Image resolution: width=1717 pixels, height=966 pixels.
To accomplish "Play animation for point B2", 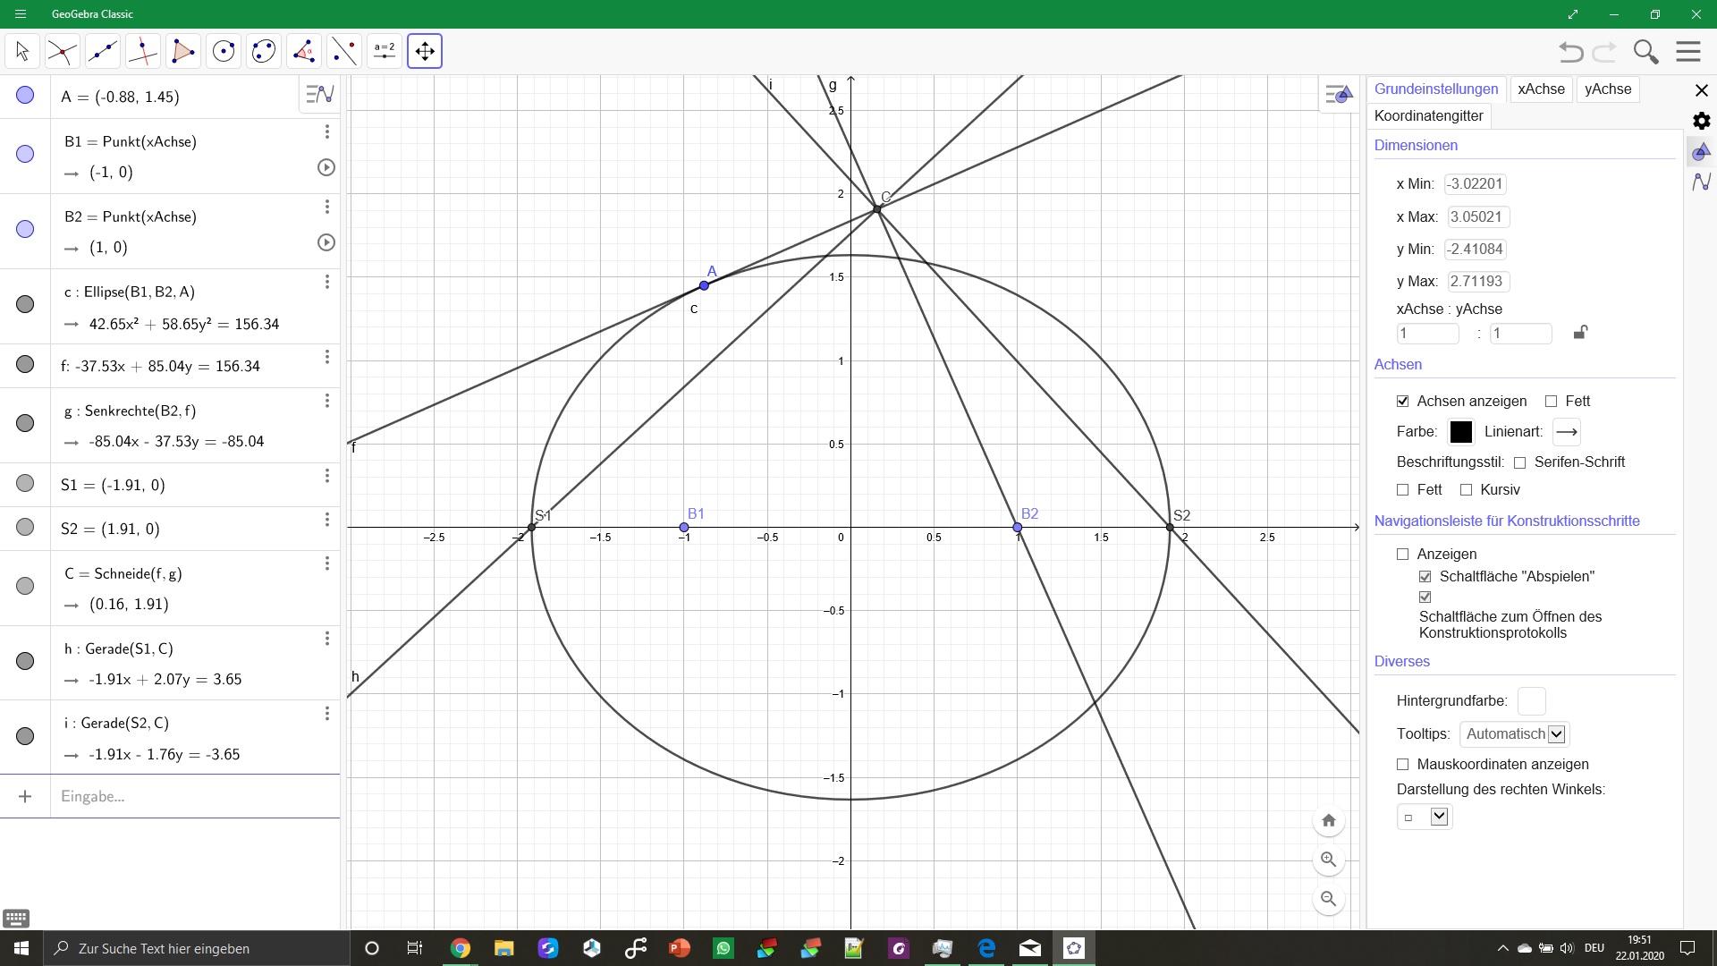I will coord(326,242).
